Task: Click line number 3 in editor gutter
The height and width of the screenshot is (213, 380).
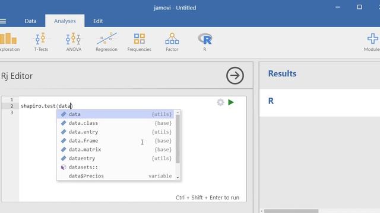Action: click(12, 112)
